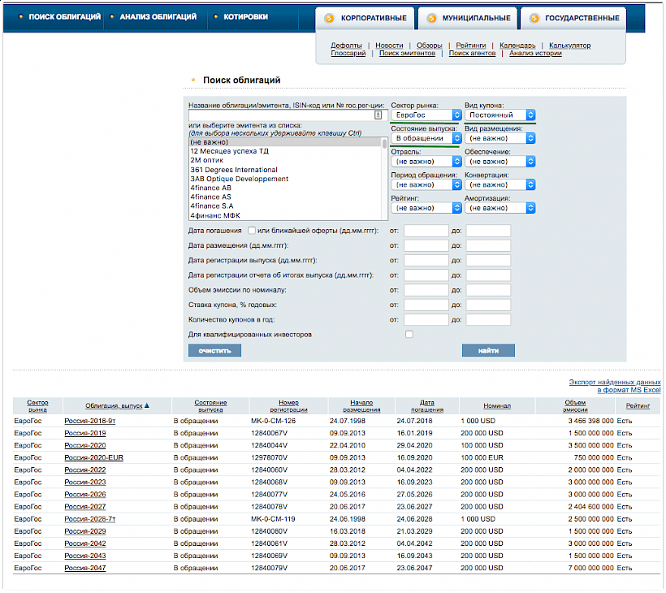Expand the Состояние выпуска dropdown
Viewport: 666px width, 593px height.
[426, 138]
